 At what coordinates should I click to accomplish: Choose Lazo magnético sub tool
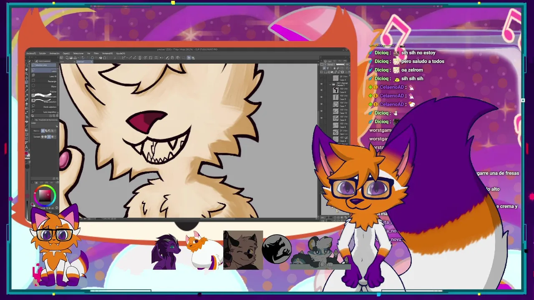(44, 112)
